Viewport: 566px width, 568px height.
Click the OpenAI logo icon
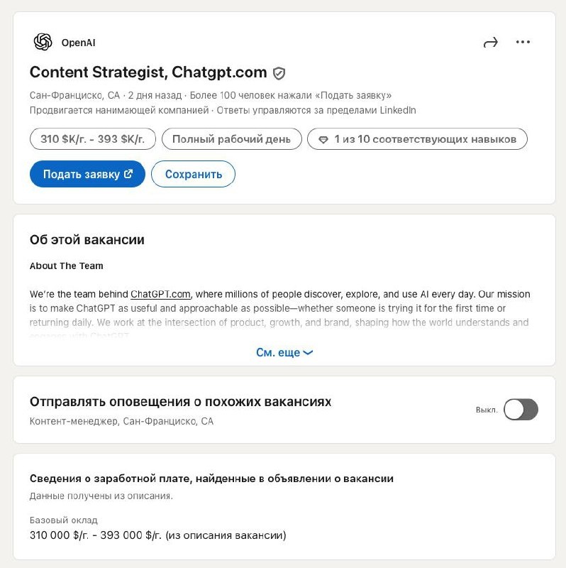43,43
